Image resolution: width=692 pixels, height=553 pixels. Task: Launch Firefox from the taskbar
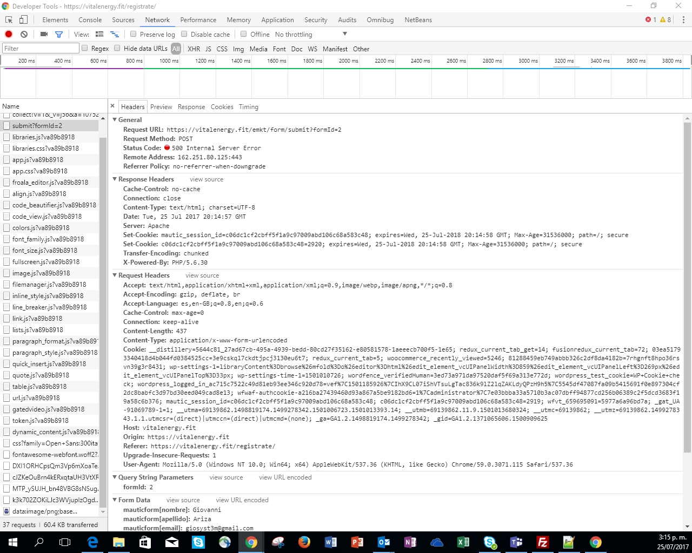[304, 542]
